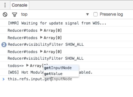Click the blue repeat-count badge showing 2

4,45
